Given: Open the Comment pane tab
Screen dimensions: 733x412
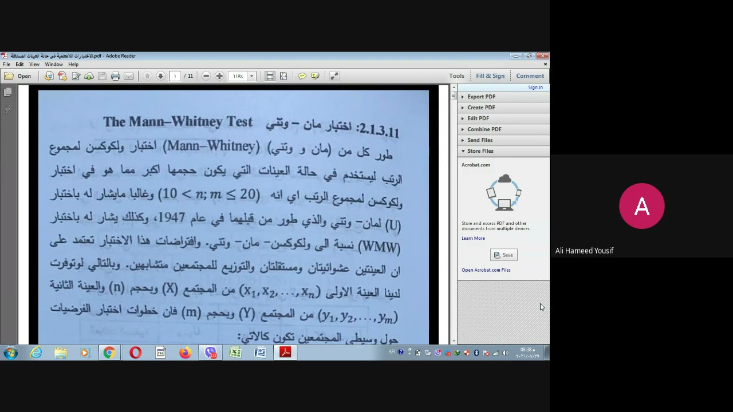Looking at the screenshot, I should click(530, 76).
